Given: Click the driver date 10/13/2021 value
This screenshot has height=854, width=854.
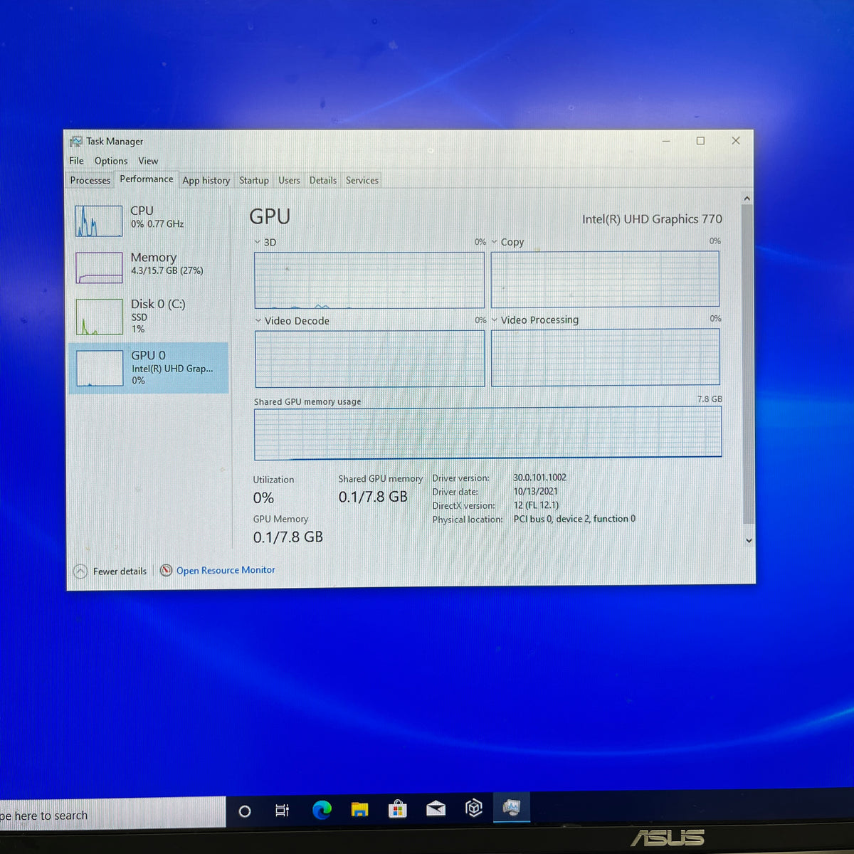Looking at the screenshot, I should (x=535, y=491).
